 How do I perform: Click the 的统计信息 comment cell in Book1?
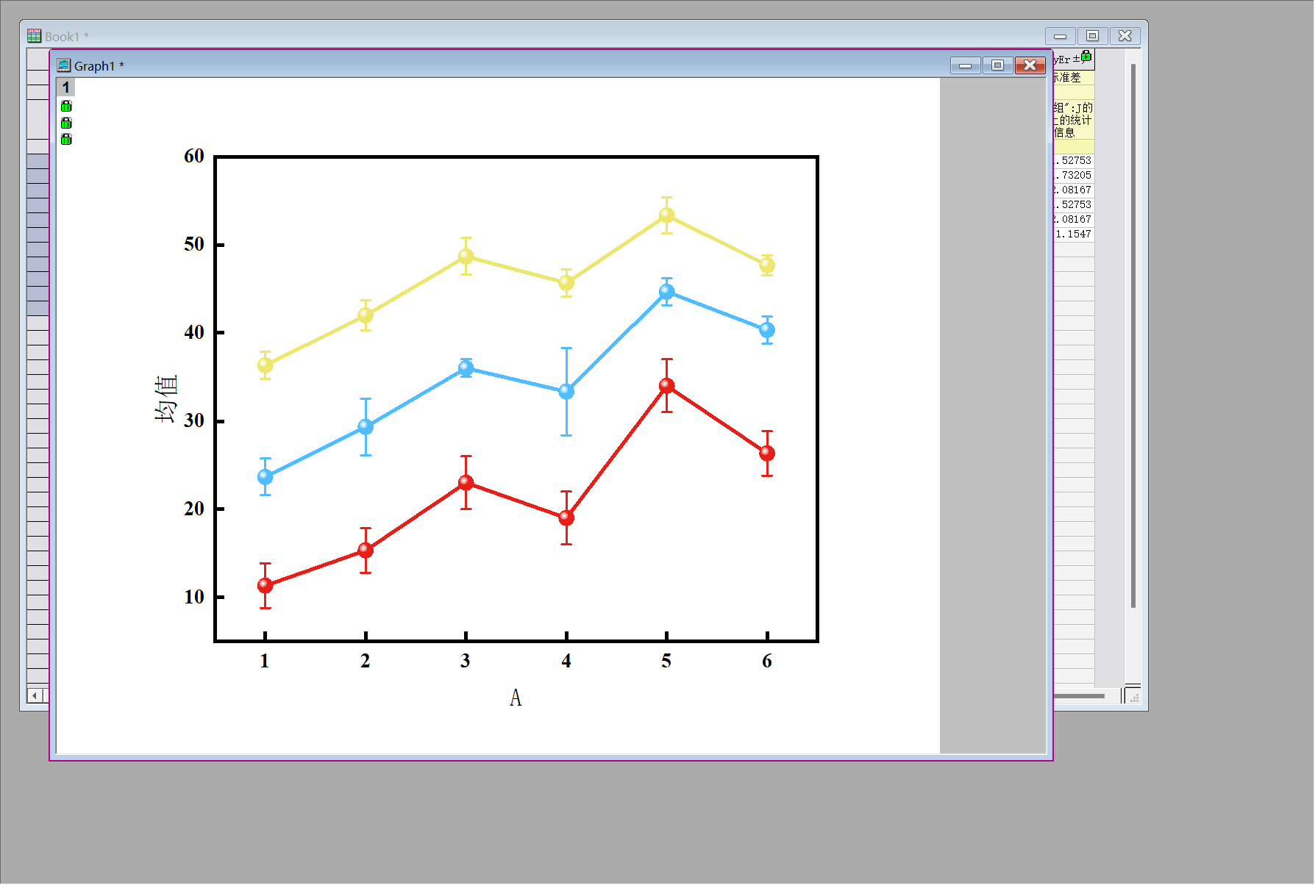click(1073, 120)
